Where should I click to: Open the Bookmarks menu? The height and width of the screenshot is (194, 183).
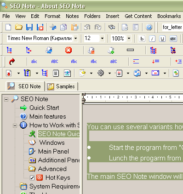click(169, 16)
